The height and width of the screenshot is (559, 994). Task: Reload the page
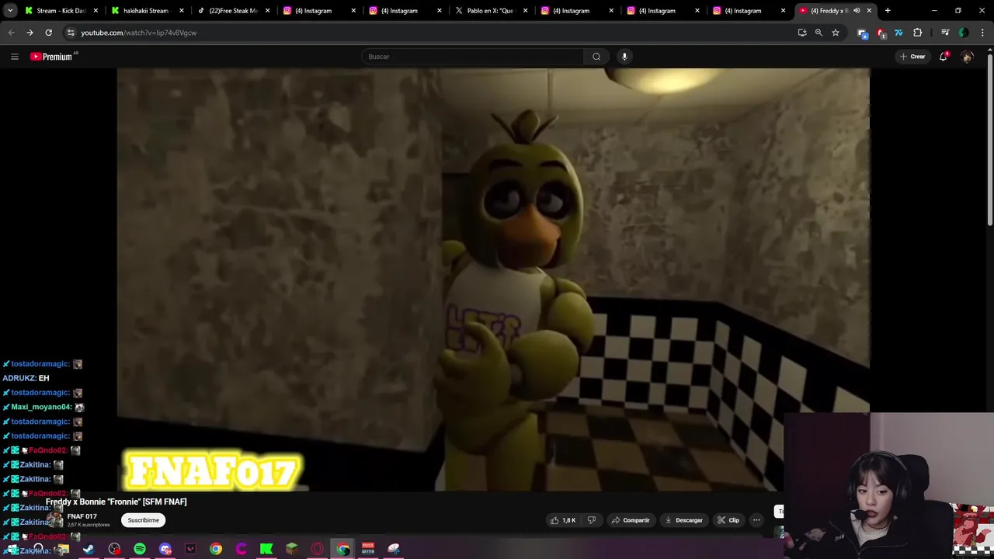click(48, 33)
